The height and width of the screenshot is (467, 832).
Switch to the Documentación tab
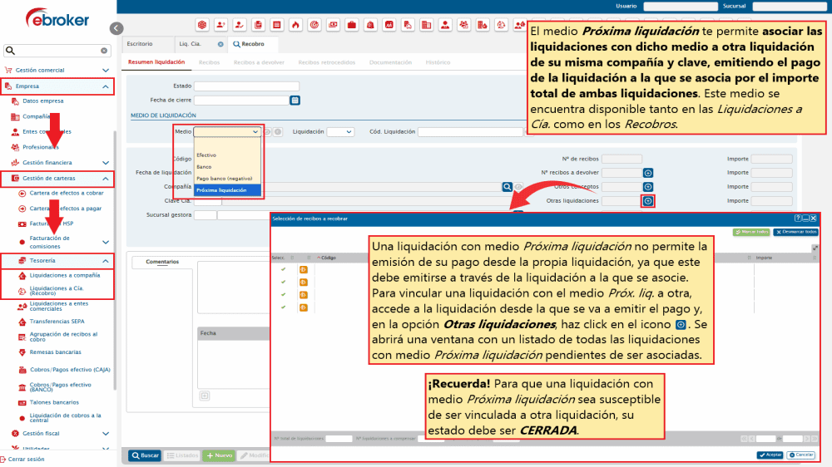click(390, 62)
